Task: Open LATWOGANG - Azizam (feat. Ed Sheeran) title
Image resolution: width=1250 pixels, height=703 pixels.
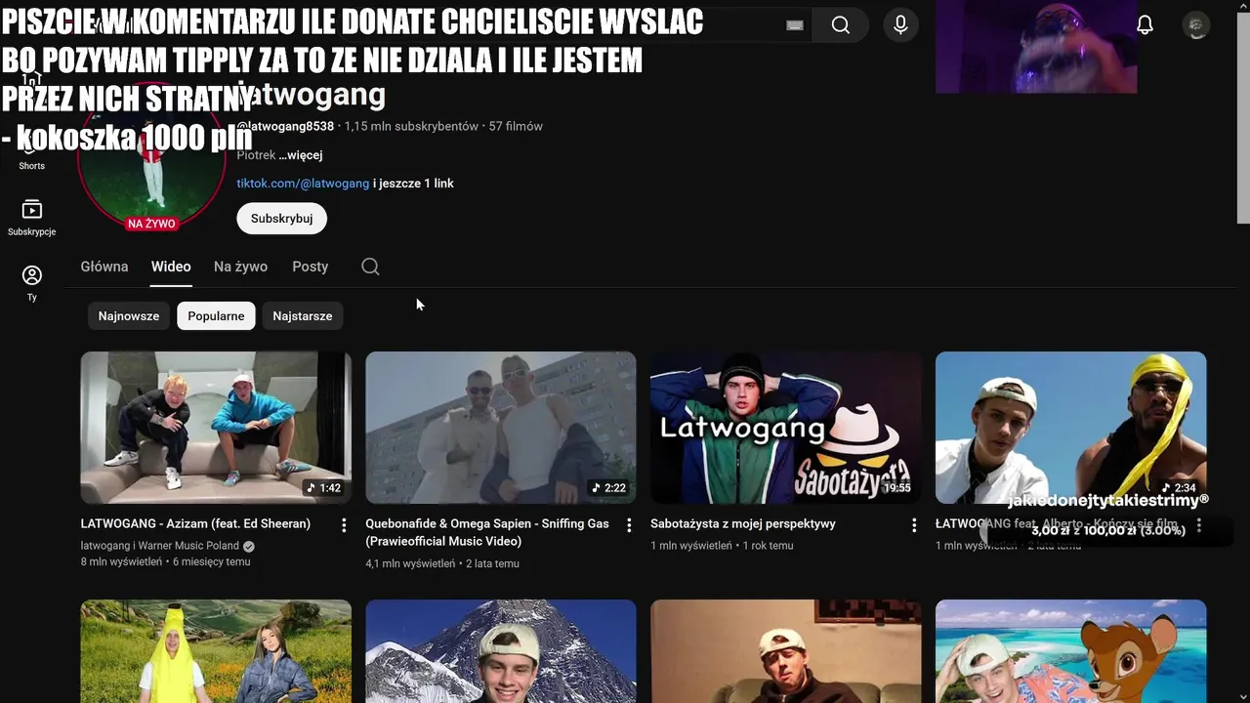Action: coord(195,524)
